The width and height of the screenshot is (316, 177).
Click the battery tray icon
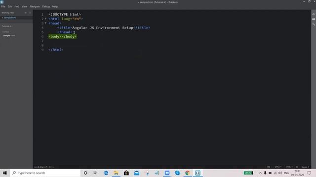point(270,173)
